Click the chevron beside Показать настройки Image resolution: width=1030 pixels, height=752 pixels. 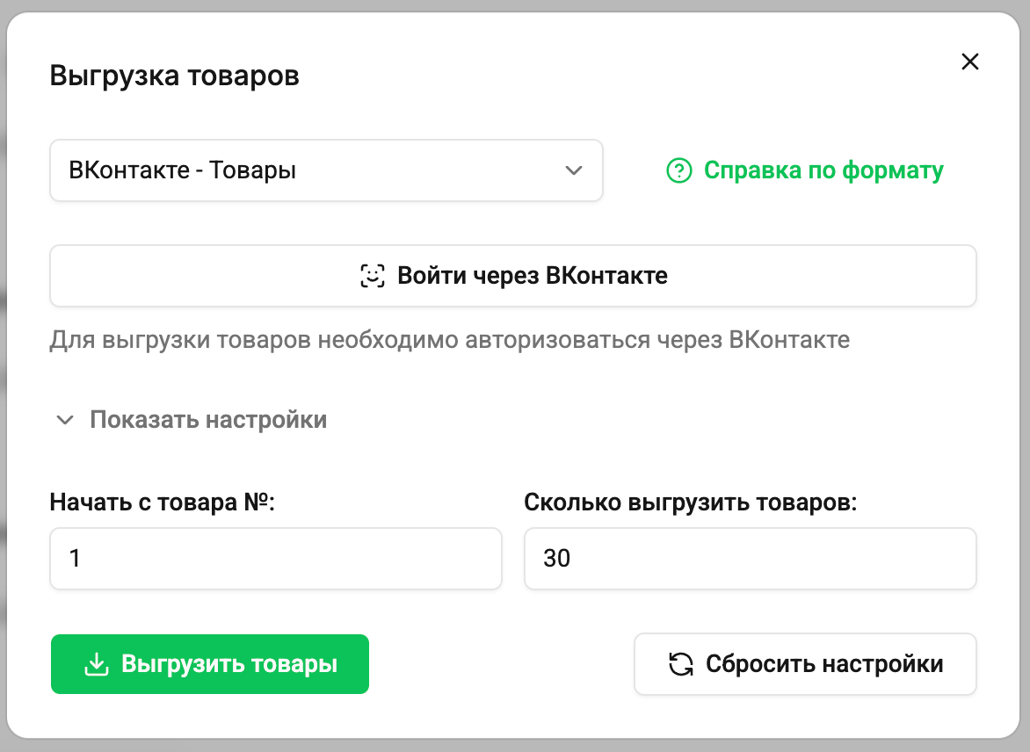pyautogui.click(x=65, y=420)
